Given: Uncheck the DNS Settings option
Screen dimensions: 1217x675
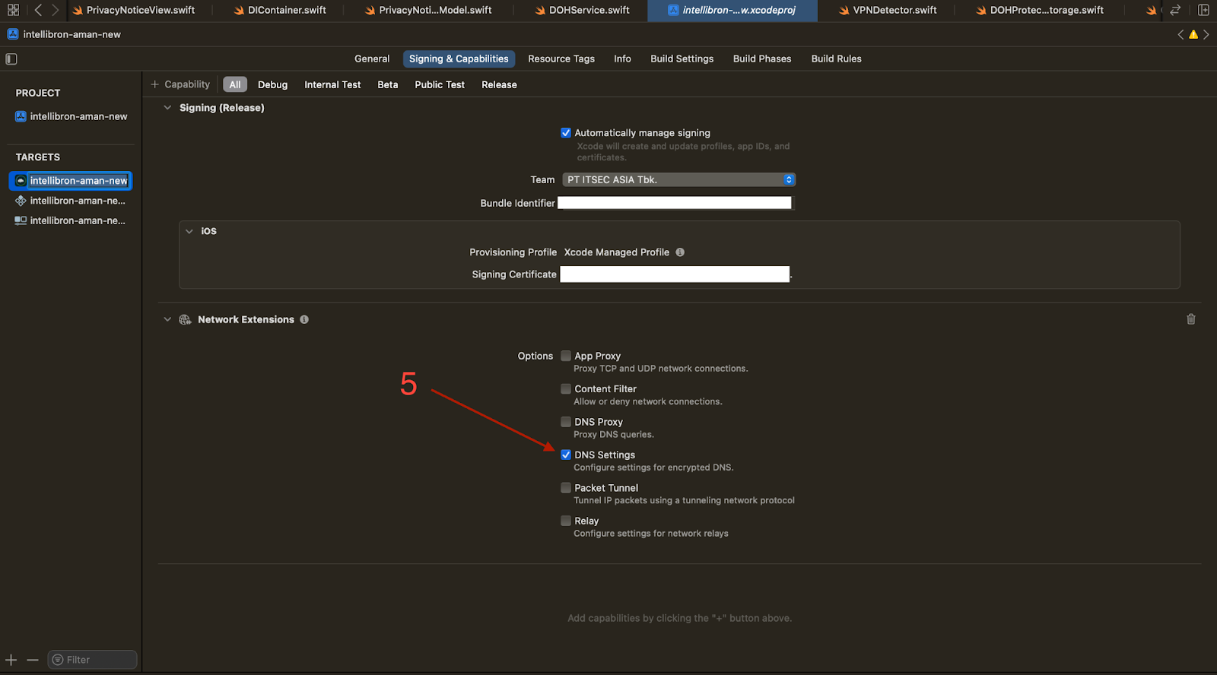Looking at the screenshot, I should pyautogui.click(x=566, y=455).
